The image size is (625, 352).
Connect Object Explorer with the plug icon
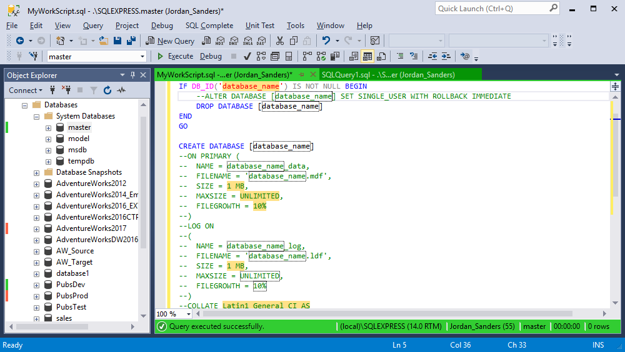(52, 90)
